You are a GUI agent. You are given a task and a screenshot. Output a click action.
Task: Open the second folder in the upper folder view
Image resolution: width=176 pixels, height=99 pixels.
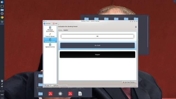[x=97, y=19]
